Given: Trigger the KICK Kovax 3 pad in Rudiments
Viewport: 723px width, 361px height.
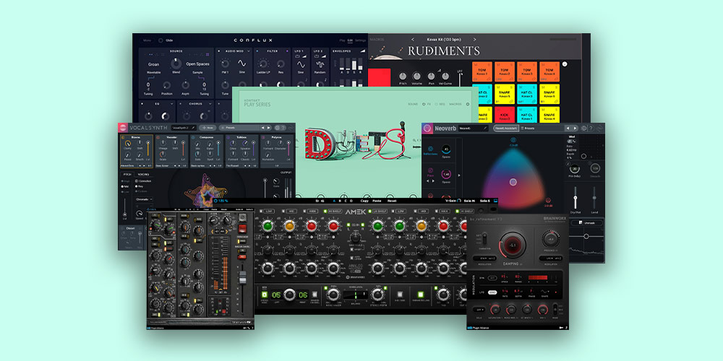Looking at the screenshot, I should (505, 115).
